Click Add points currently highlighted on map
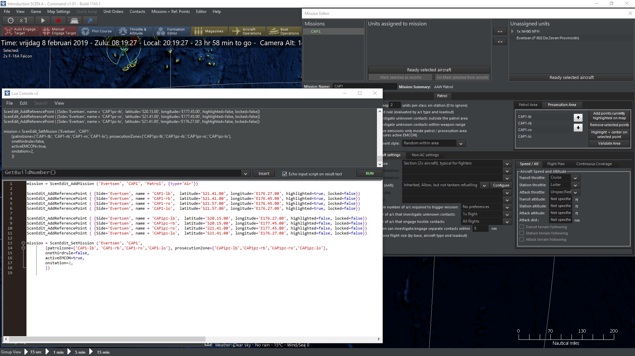Viewport: 635px width, 356px height. 609,116
